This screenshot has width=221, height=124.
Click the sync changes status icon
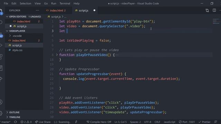pos(15,122)
